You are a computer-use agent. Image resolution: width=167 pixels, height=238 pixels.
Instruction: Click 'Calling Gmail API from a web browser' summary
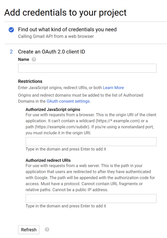coord(56,36)
